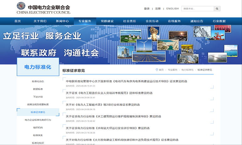Click the 立足行业 服务企业 banner slogan
The width and height of the screenshot is (242, 145).
point(42,36)
